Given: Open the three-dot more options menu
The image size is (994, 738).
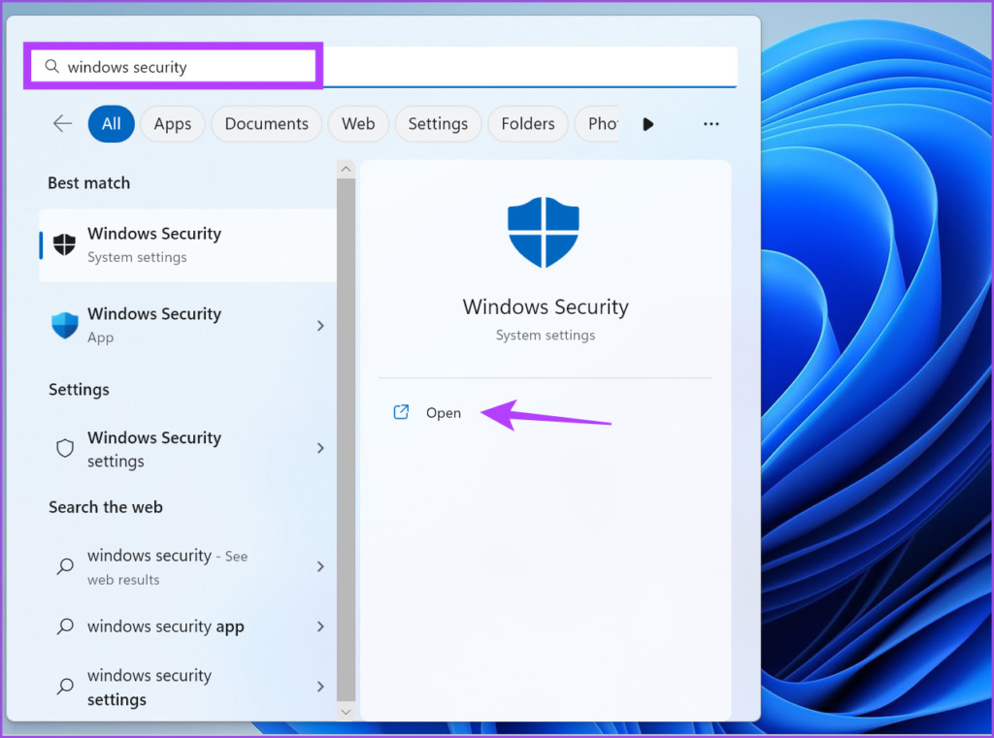Looking at the screenshot, I should [712, 124].
